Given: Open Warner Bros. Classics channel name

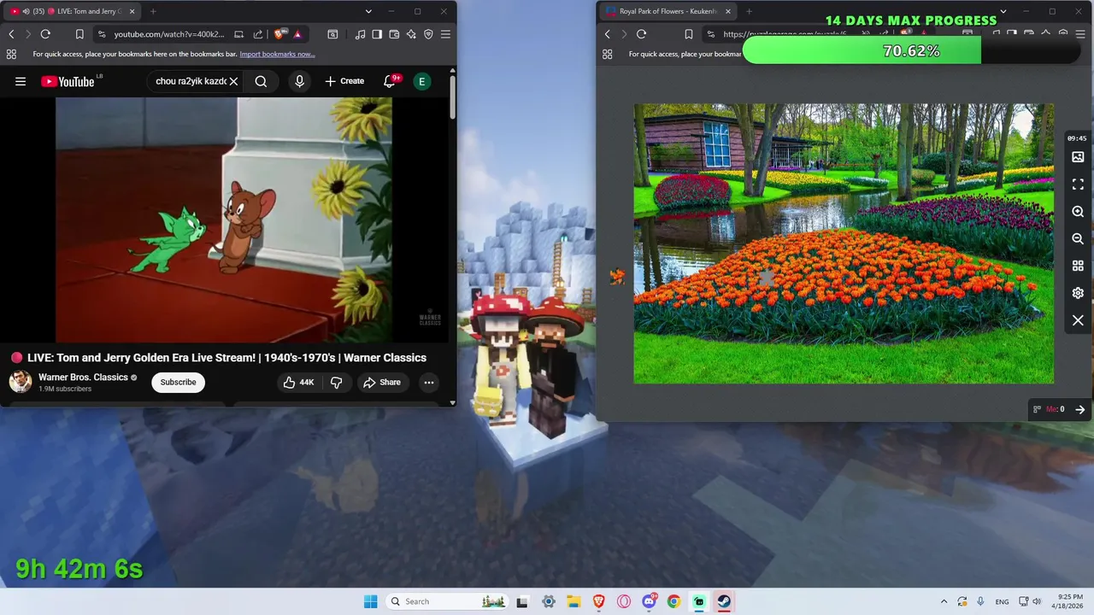Looking at the screenshot, I should [x=83, y=377].
